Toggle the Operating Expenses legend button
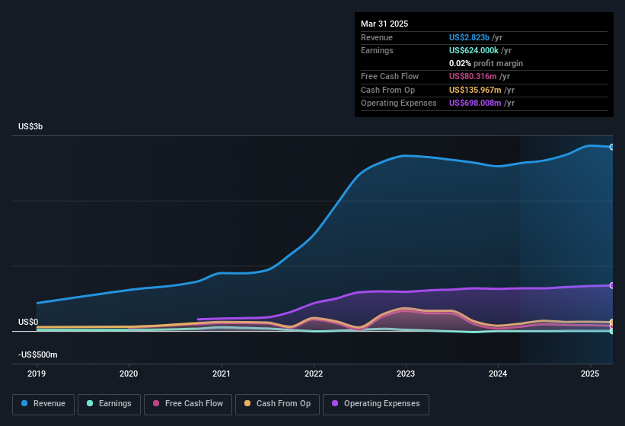The height and width of the screenshot is (426, 625). tap(375, 404)
